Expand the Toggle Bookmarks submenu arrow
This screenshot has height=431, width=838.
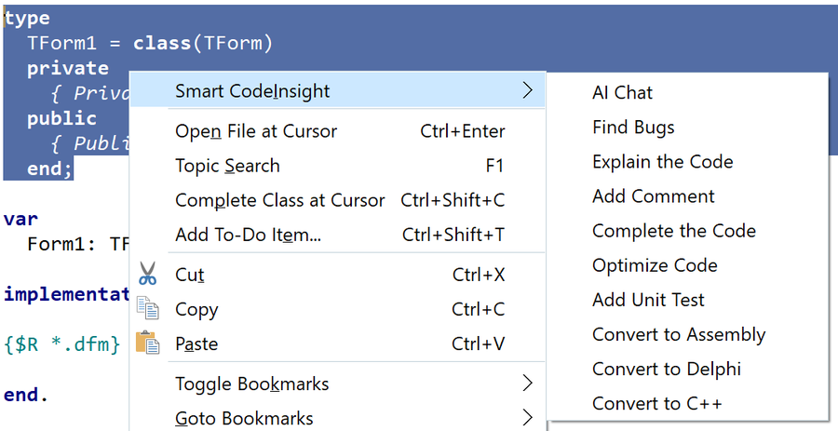coord(527,384)
